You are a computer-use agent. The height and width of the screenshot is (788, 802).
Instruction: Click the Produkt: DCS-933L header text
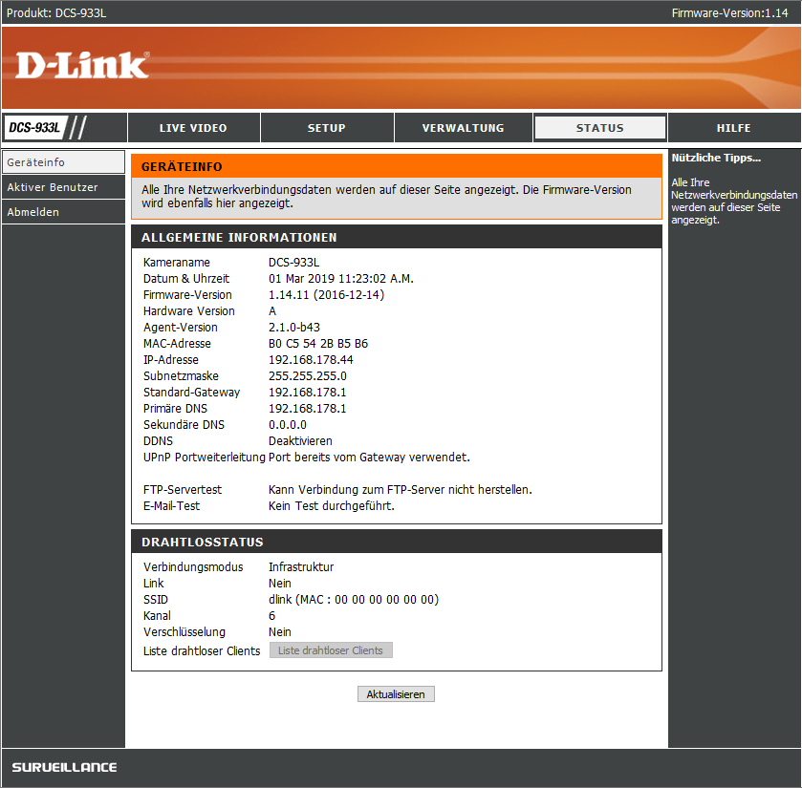(56, 12)
